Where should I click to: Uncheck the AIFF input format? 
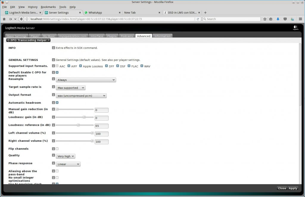(x=69, y=66)
